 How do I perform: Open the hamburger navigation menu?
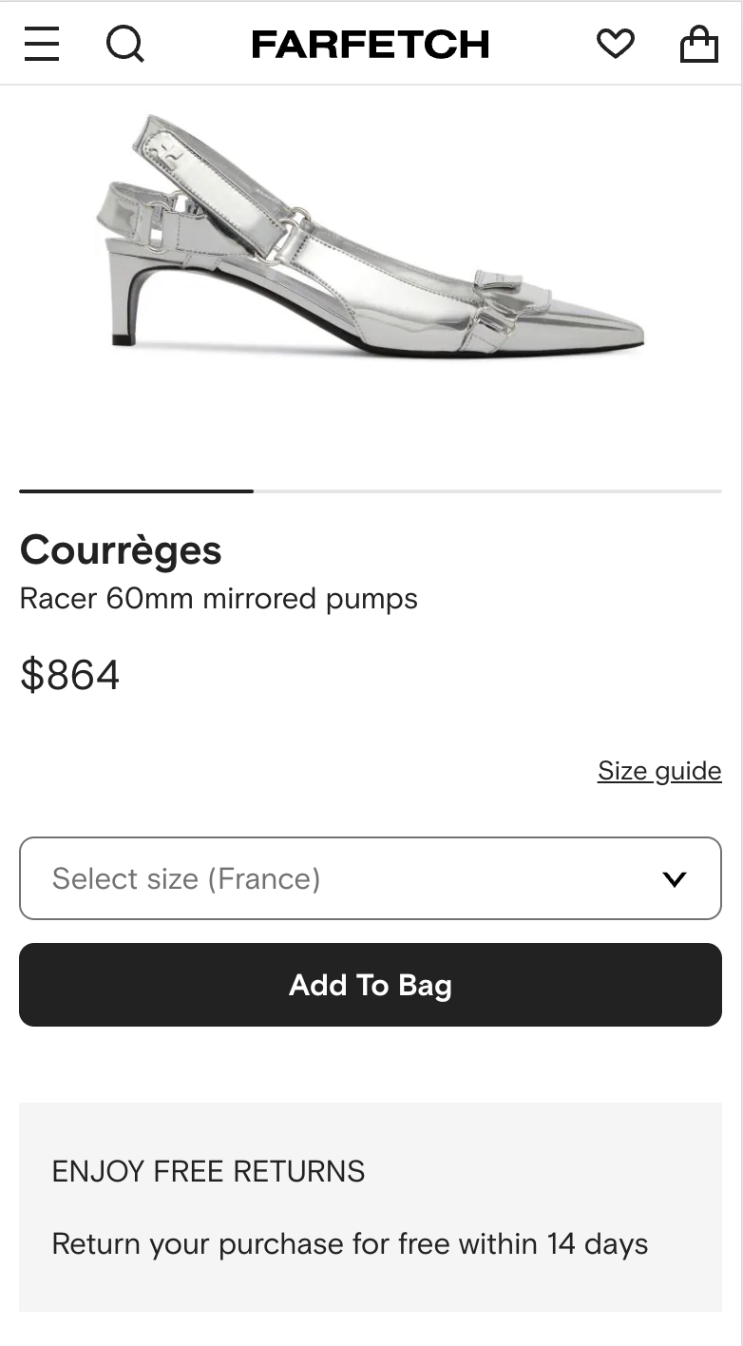[x=42, y=44]
